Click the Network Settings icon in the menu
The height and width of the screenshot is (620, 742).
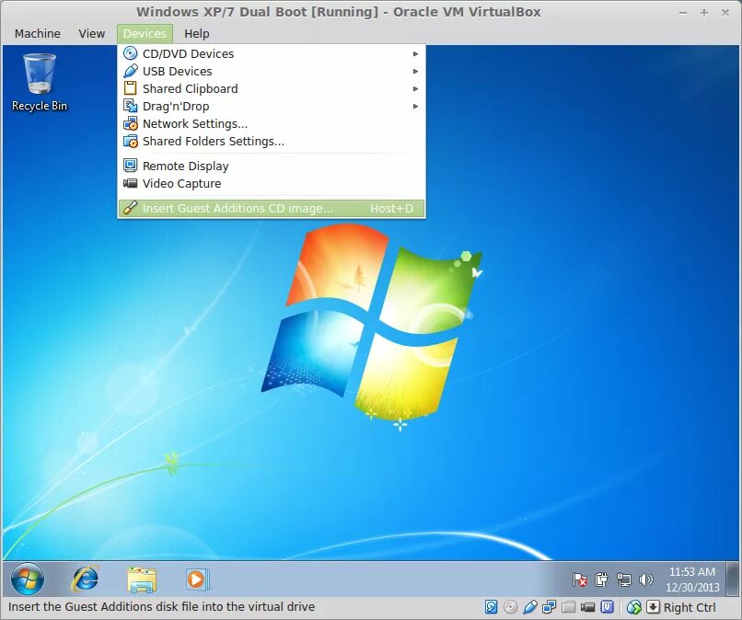point(129,123)
